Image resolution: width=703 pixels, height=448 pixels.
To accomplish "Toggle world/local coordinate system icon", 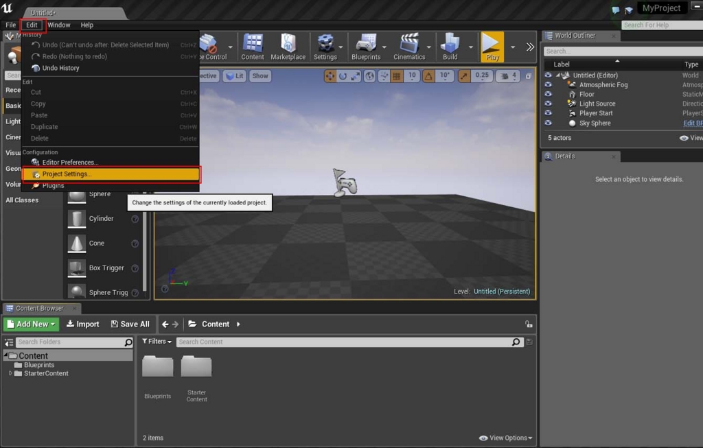I will click(x=369, y=76).
